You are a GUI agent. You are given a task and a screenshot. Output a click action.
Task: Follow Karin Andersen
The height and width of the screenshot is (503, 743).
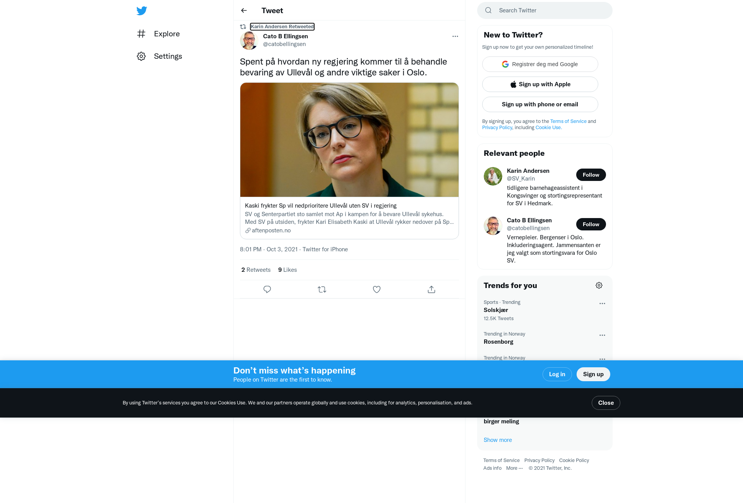click(x=591, y=175)
